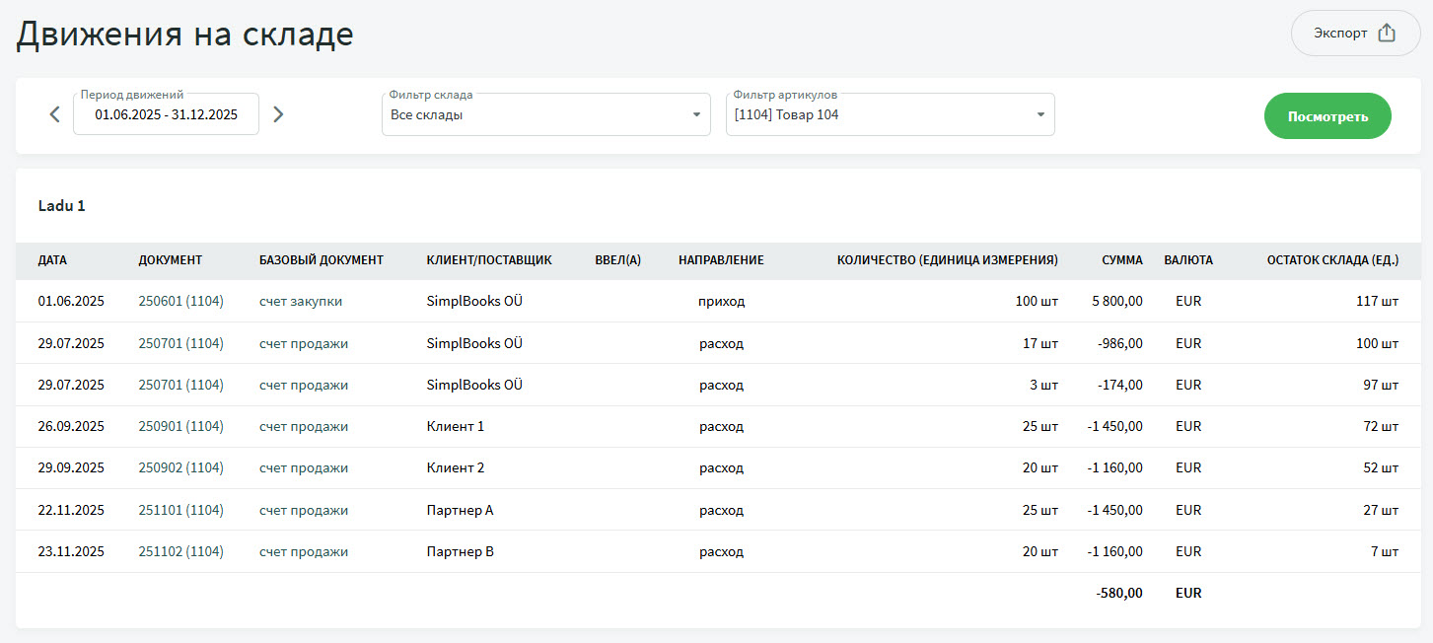The image size is (1433, 643).
Task: Open first 250701 (1104) document link
Action: coord(180,344)
